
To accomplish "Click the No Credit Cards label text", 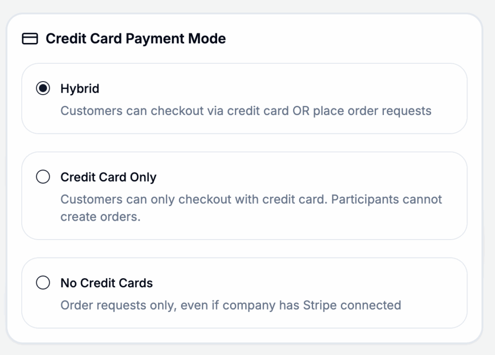I will (x=106, y=283).
